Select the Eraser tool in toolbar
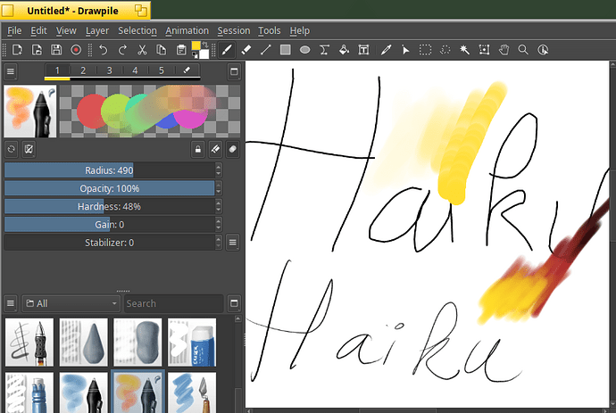Screen dimensions: 616x413 tap(246, 50)
